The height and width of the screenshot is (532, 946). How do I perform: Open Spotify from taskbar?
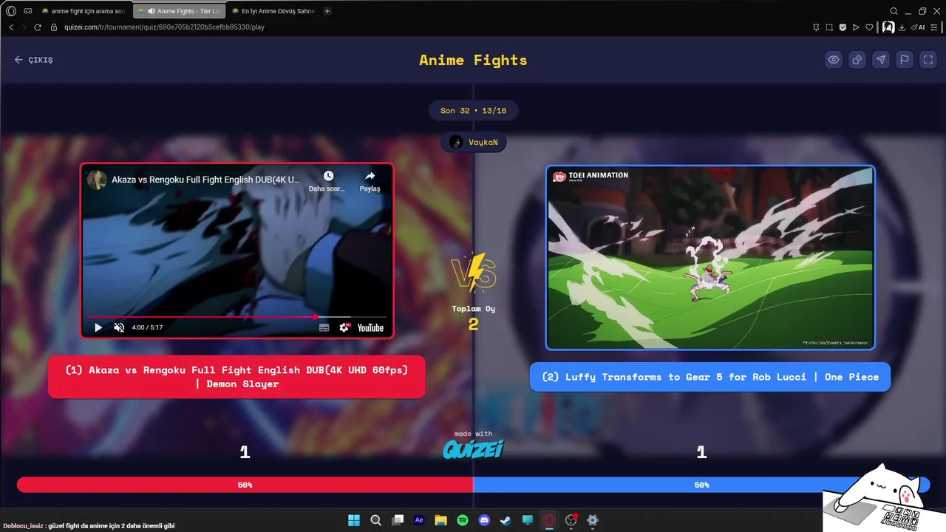pyautogui.click(x=463, y=520)
